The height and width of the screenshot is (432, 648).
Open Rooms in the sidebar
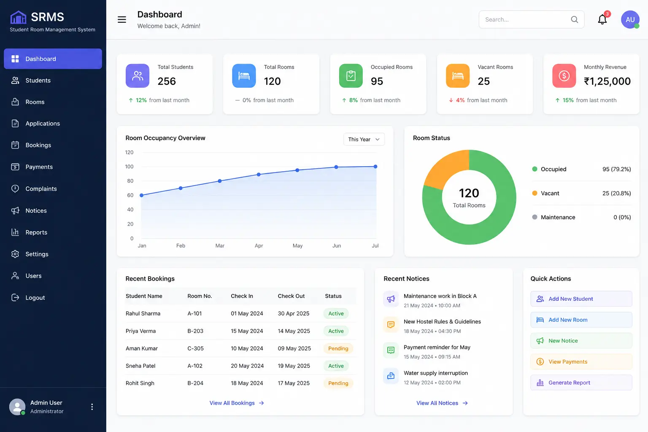click(53, 102)
